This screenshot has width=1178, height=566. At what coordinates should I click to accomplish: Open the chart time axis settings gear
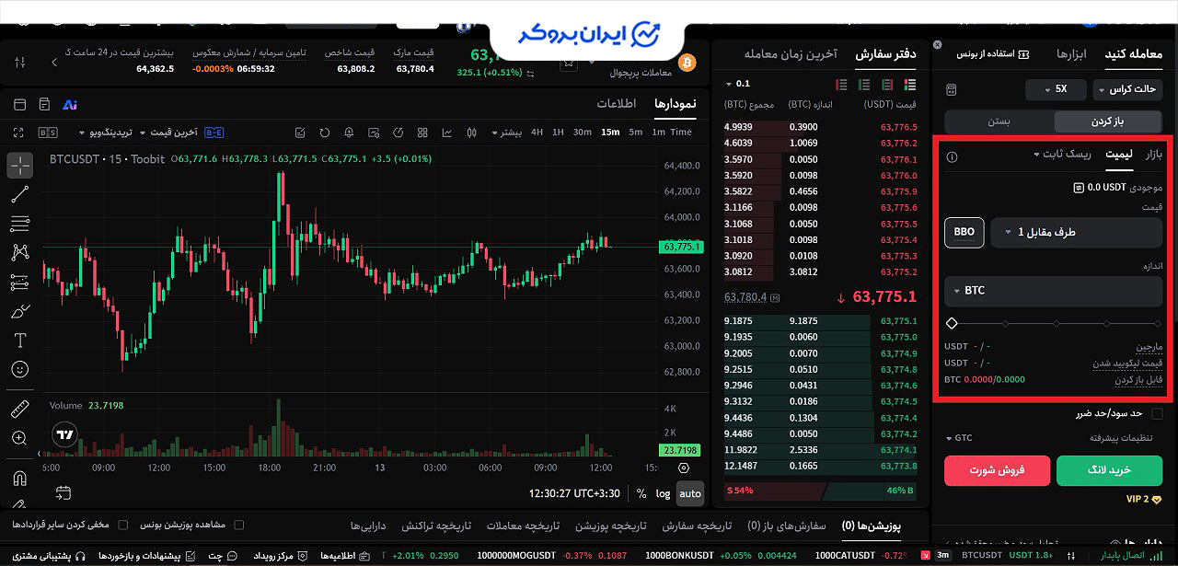(x=683, y=467)
